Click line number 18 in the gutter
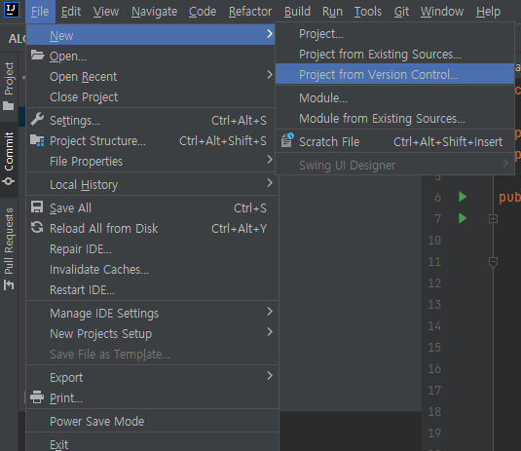 click(x=434, y=411)
